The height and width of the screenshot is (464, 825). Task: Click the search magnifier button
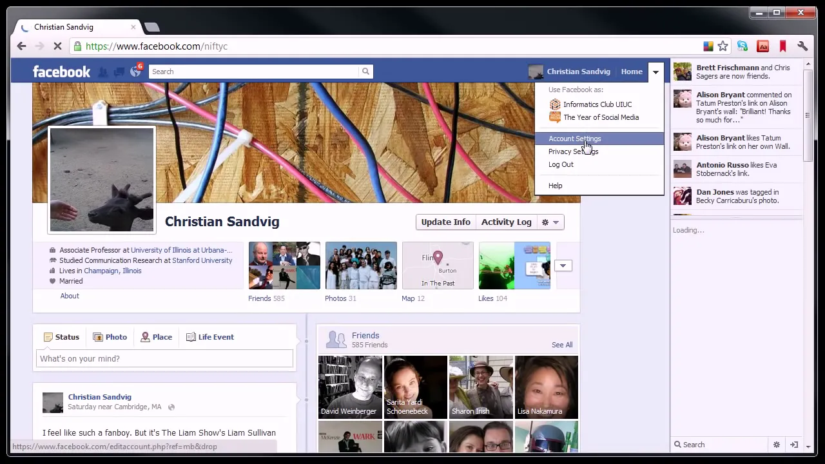[x=365, y=72]
